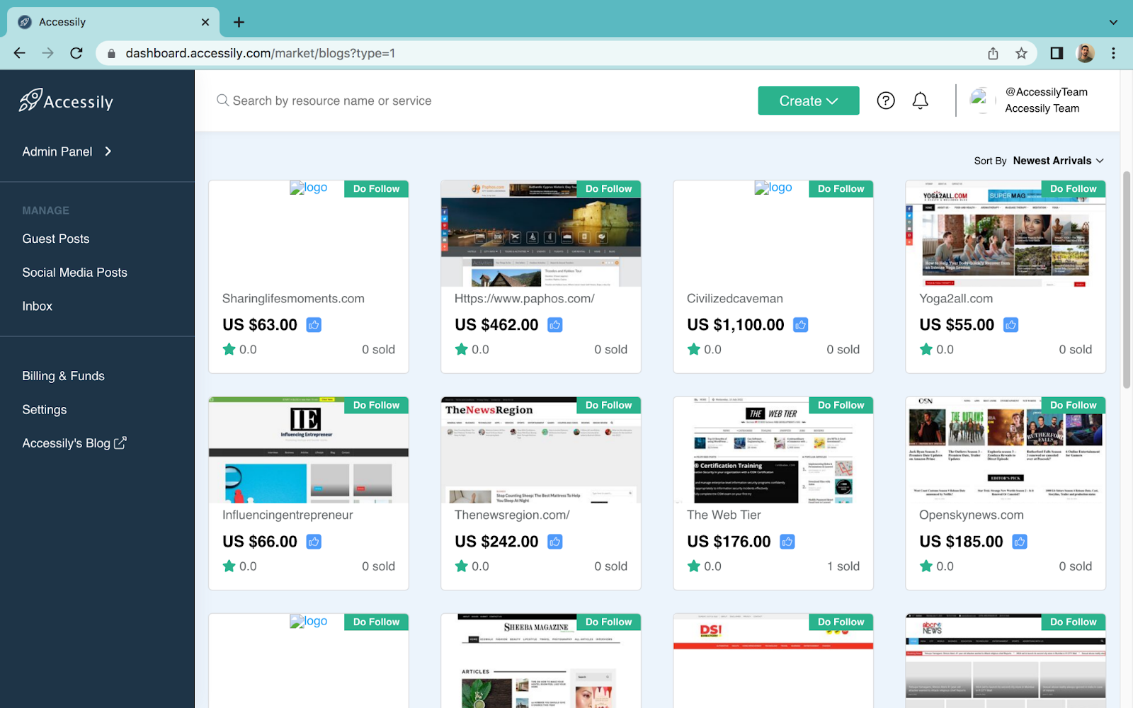Open Sheeba Magazine website thumbnail

coord(541,661)
